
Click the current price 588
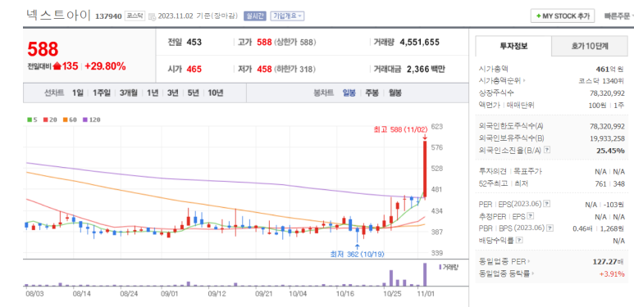[43, 49]
